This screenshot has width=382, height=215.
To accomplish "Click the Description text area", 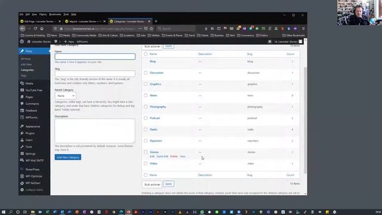I will tap(95, 131).
